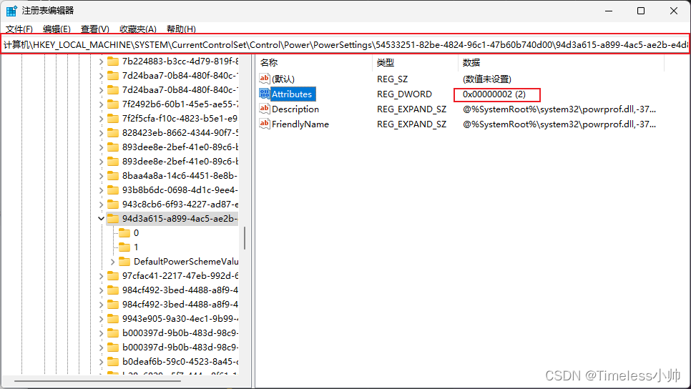This screenshot has width=691, height=389.
Task: Click the folder icon of key 9943e905-9a30-4ec1
Action: 113,318
